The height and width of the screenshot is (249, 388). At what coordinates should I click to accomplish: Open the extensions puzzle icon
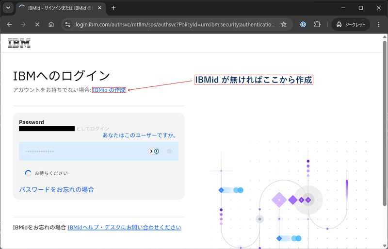317,25
